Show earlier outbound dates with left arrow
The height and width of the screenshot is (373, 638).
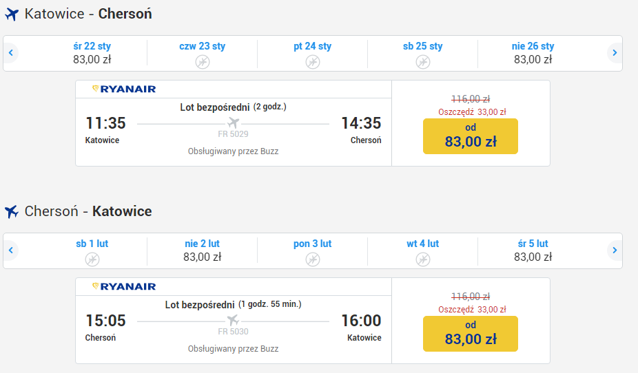[11, 53]
